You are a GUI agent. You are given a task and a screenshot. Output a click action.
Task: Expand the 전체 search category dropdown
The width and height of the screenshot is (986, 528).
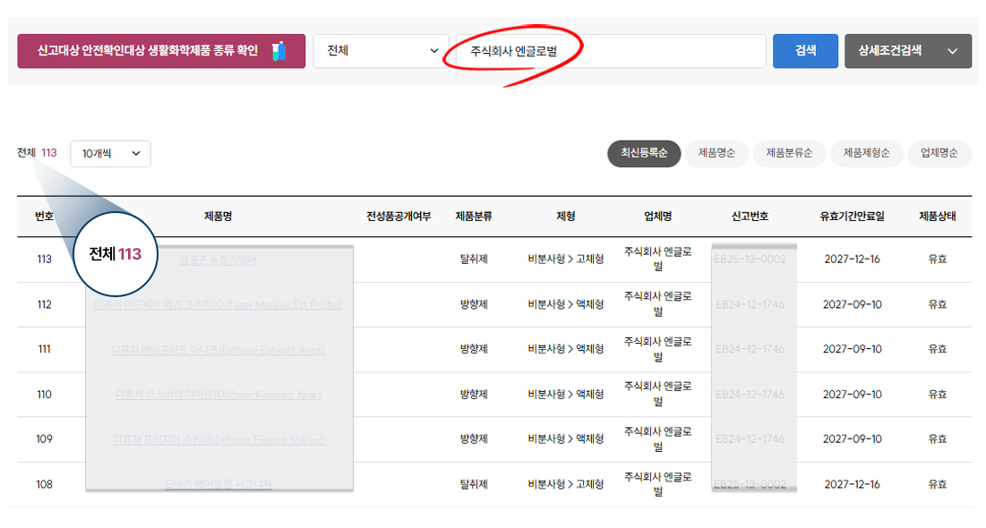tap(381, 51)
